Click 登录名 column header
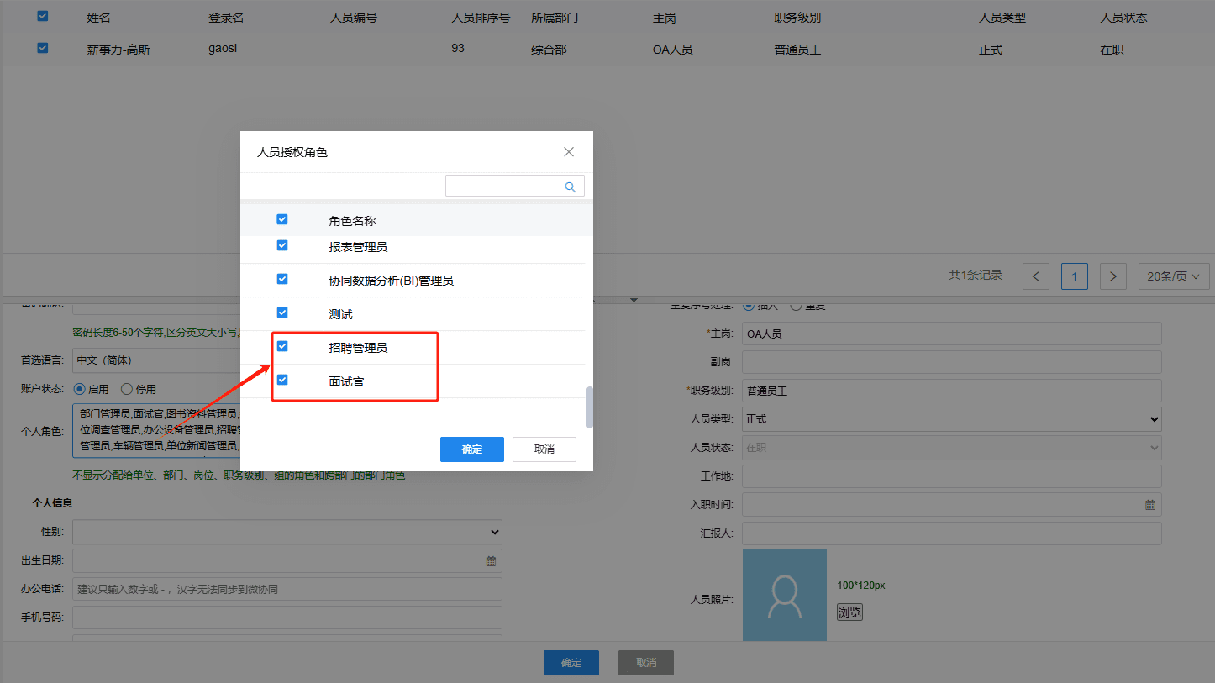The width and height of the screenshot is (1215, 683). click(227, 18)
